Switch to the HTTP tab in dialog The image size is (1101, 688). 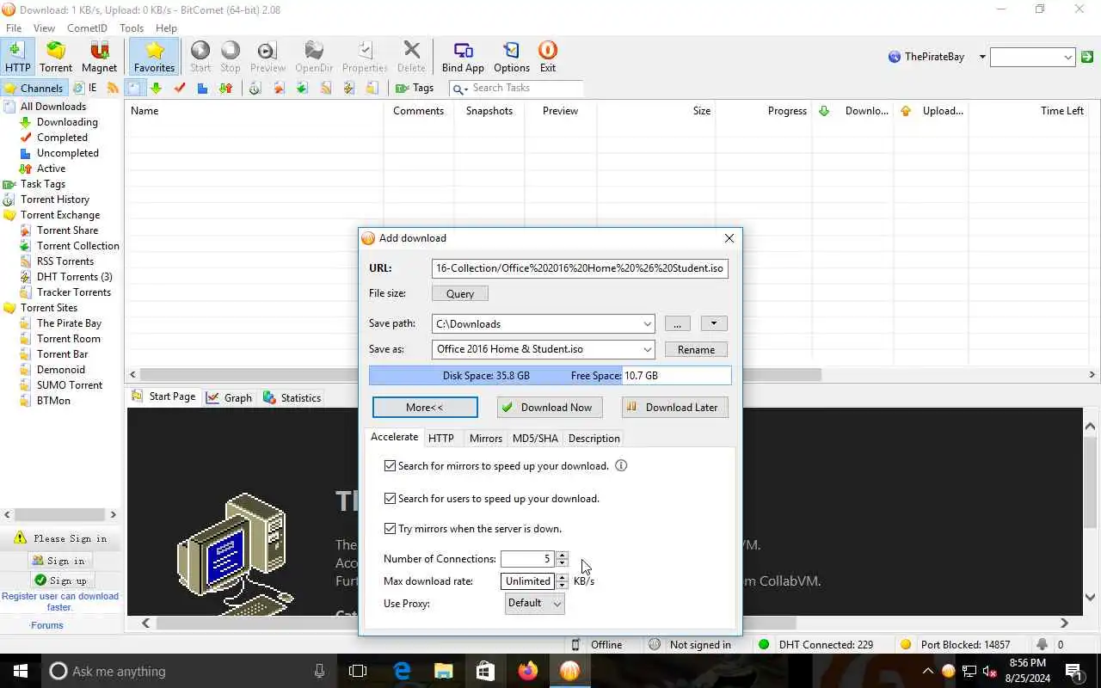441,438
